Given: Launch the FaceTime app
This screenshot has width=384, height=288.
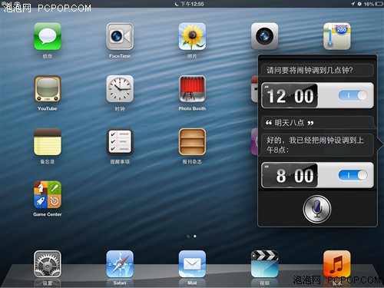Looking at the screenshot, I should click(x=120, y=36).
